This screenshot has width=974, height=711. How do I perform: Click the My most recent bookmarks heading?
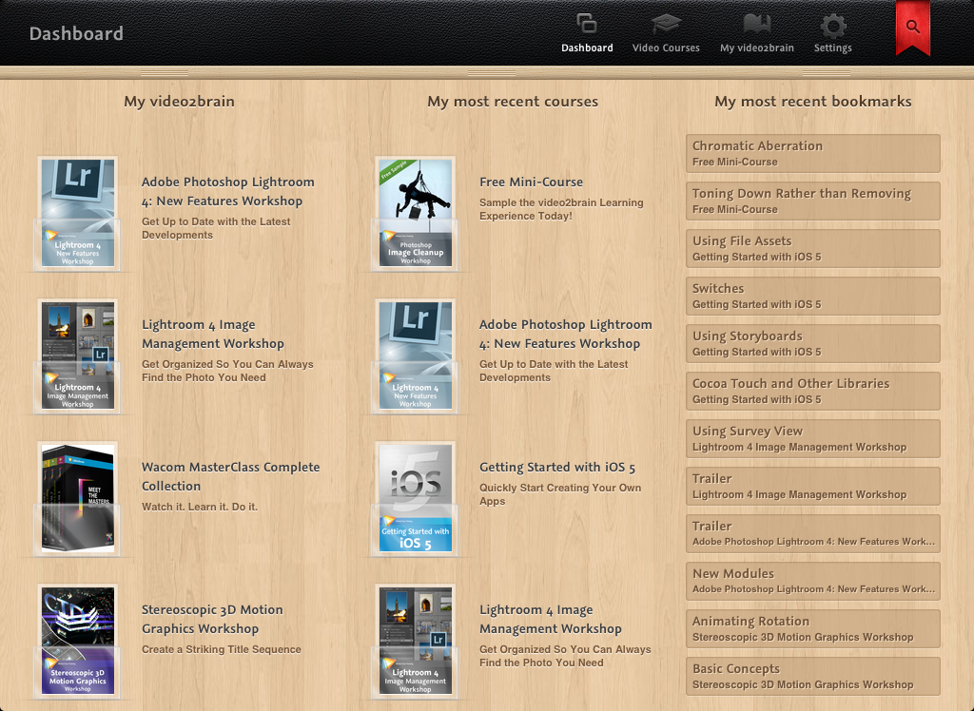pyautogui.click(x=812, y=101)
